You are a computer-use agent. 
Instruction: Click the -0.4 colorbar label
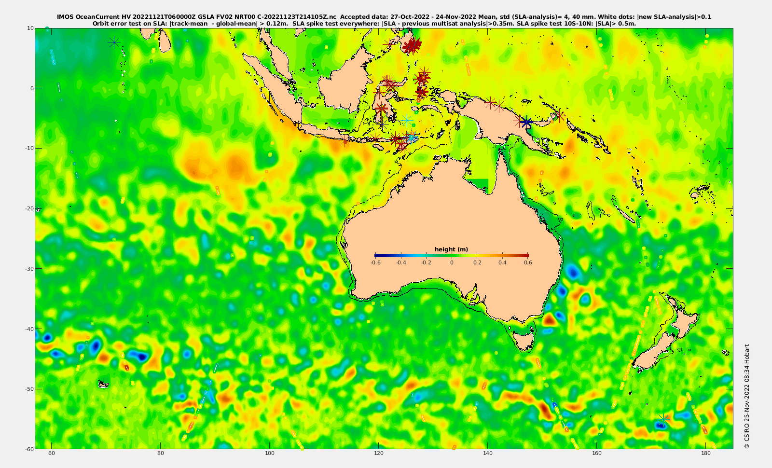(x=401, y=263)
